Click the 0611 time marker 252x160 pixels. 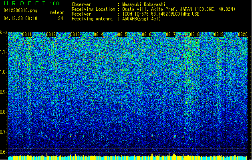tap(27, 34)
